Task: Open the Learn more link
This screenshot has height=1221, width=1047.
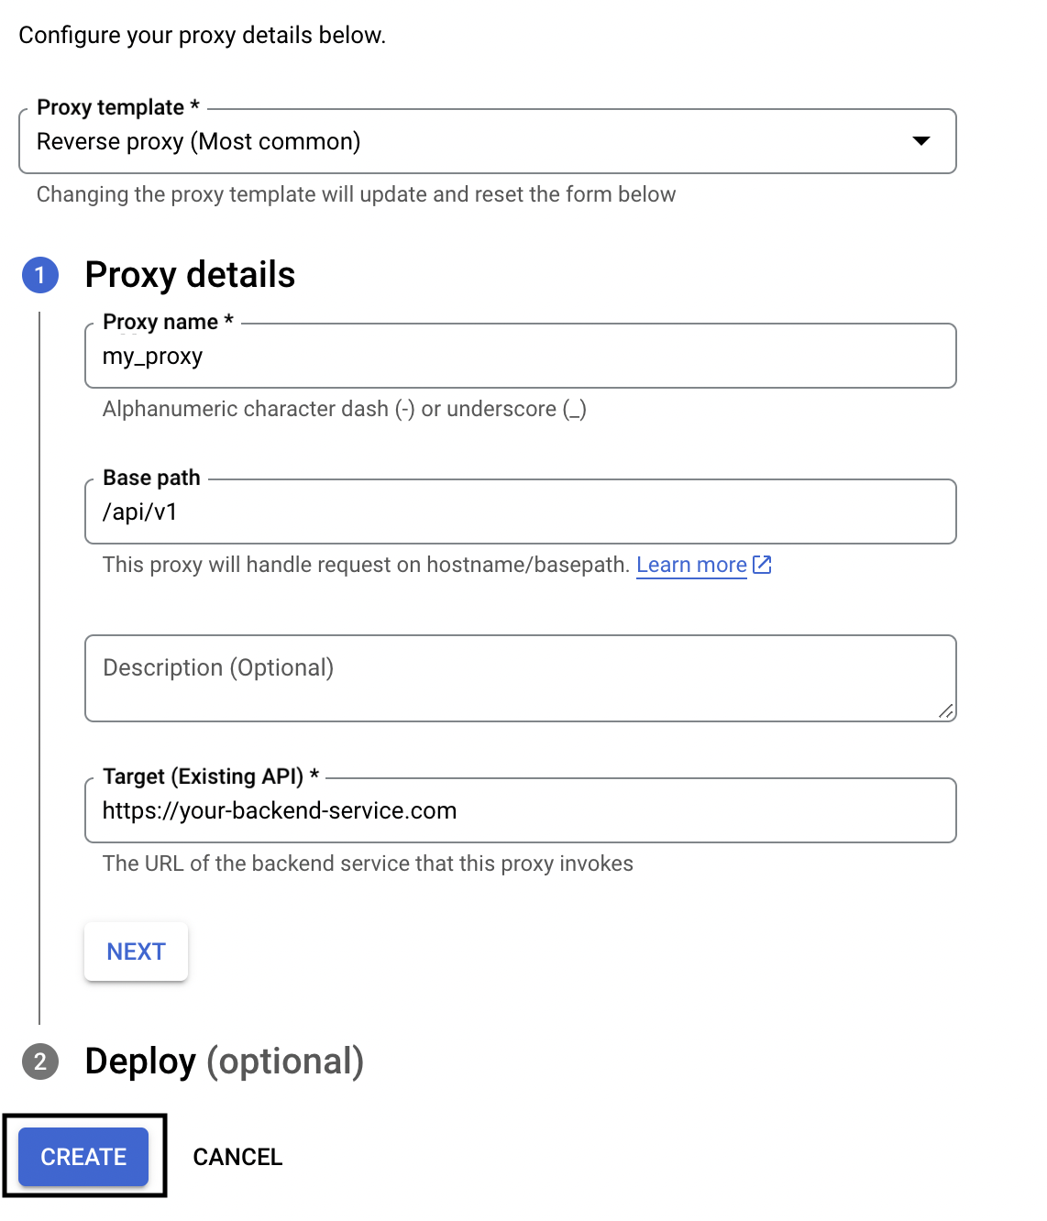Action: tap(691, 565)
